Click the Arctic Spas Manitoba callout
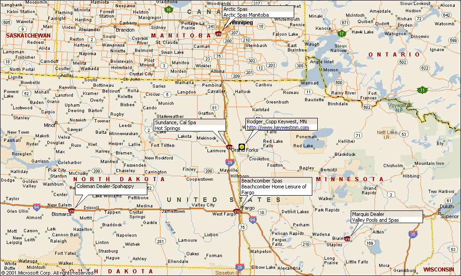This screenshot has height=276, width=461. pos(258,12)
